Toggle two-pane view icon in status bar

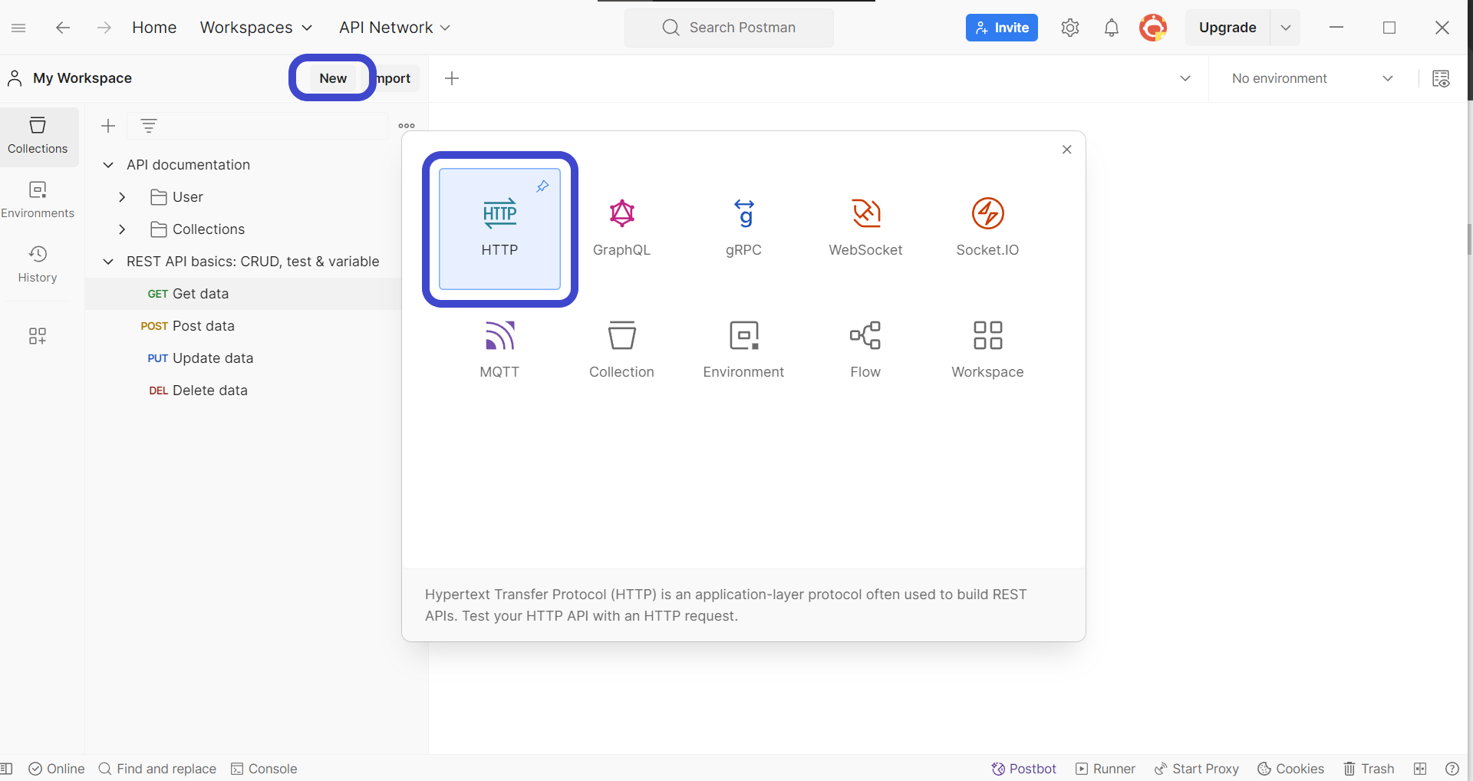(x=1420, y=769)
